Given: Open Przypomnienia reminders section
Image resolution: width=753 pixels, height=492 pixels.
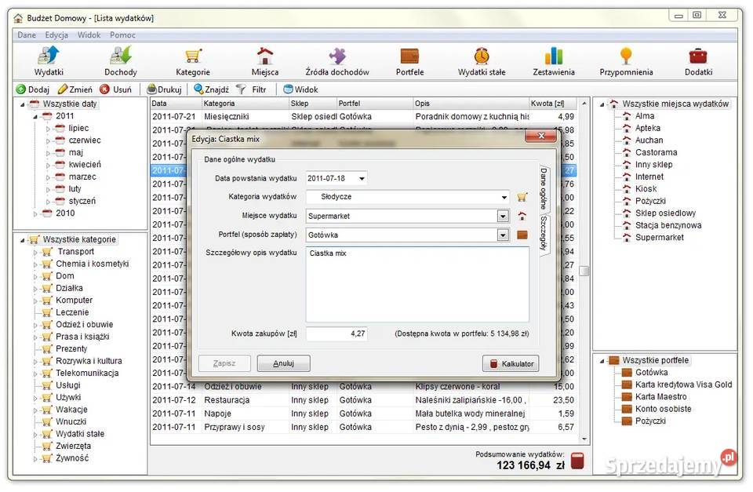Looking at the screenshot, I should (626, 61).
